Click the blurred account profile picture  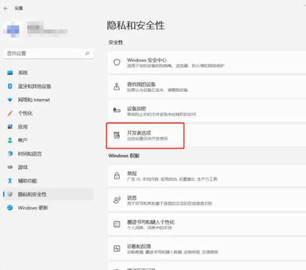pyautogui.click(x=13, y=30)
